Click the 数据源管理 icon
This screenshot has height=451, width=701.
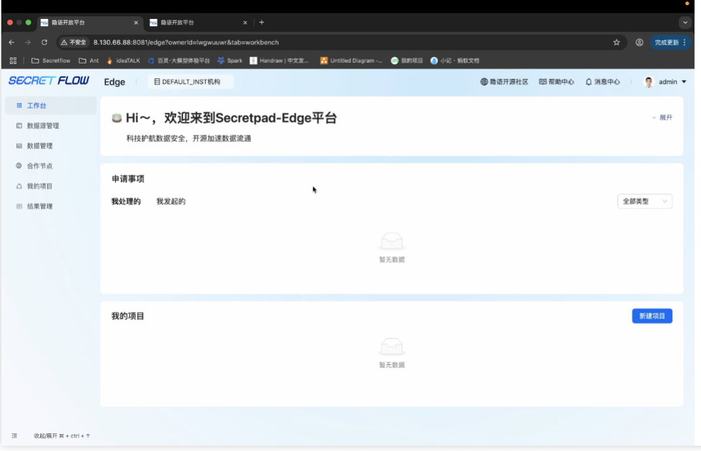[x=19, y=125]
